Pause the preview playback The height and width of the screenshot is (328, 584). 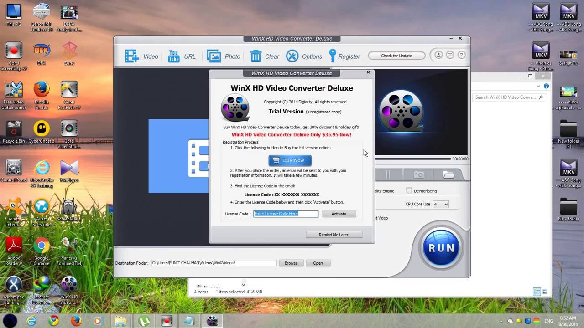[x=388, y=175]
